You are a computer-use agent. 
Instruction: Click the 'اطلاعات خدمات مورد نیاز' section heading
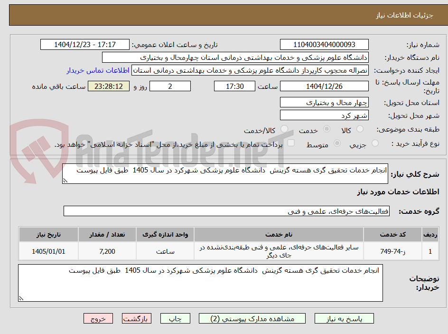(398, 191)
